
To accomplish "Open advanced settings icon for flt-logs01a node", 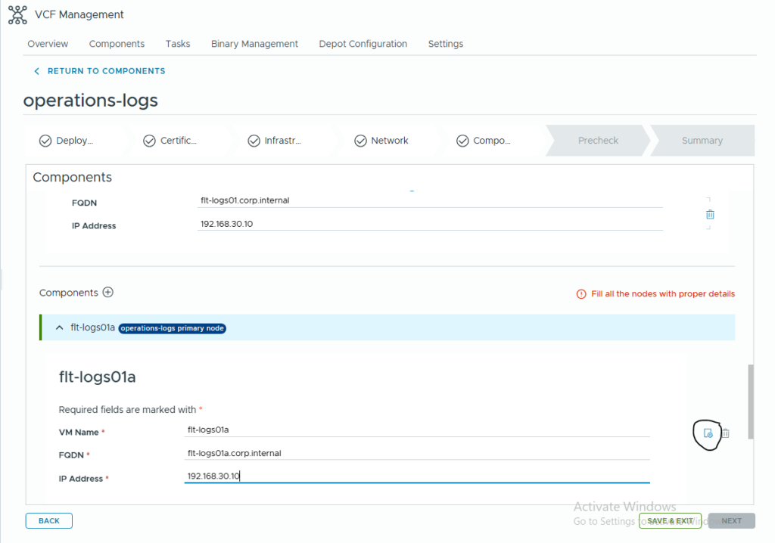I will coord(708,433).
